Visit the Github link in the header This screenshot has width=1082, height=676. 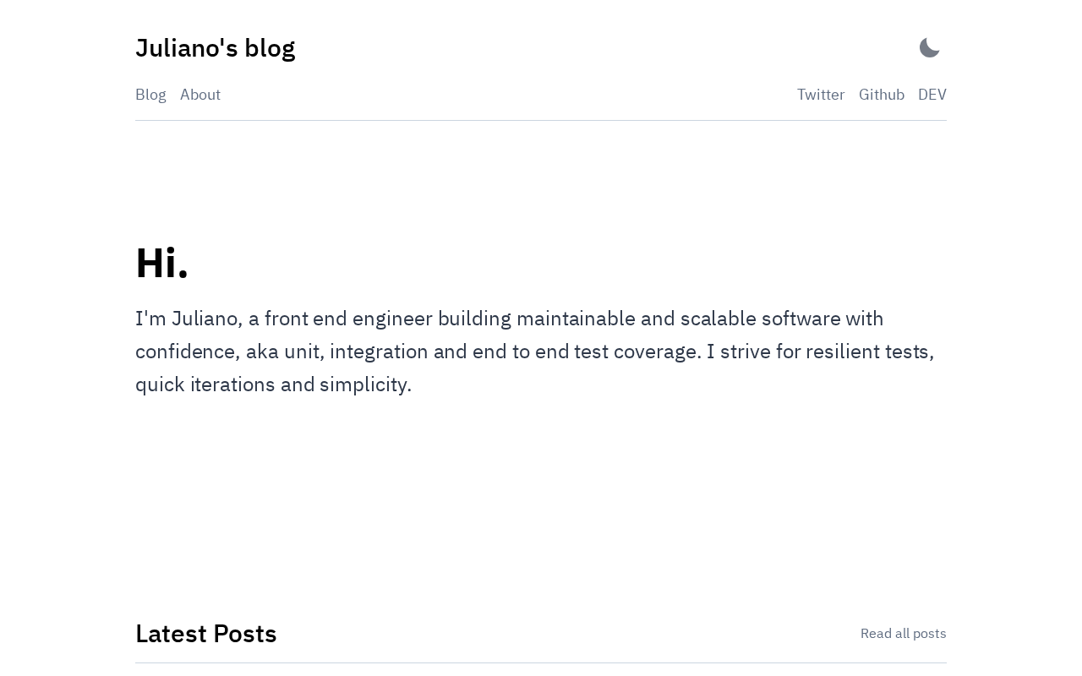pyautogui.click(x=881, y=95)
